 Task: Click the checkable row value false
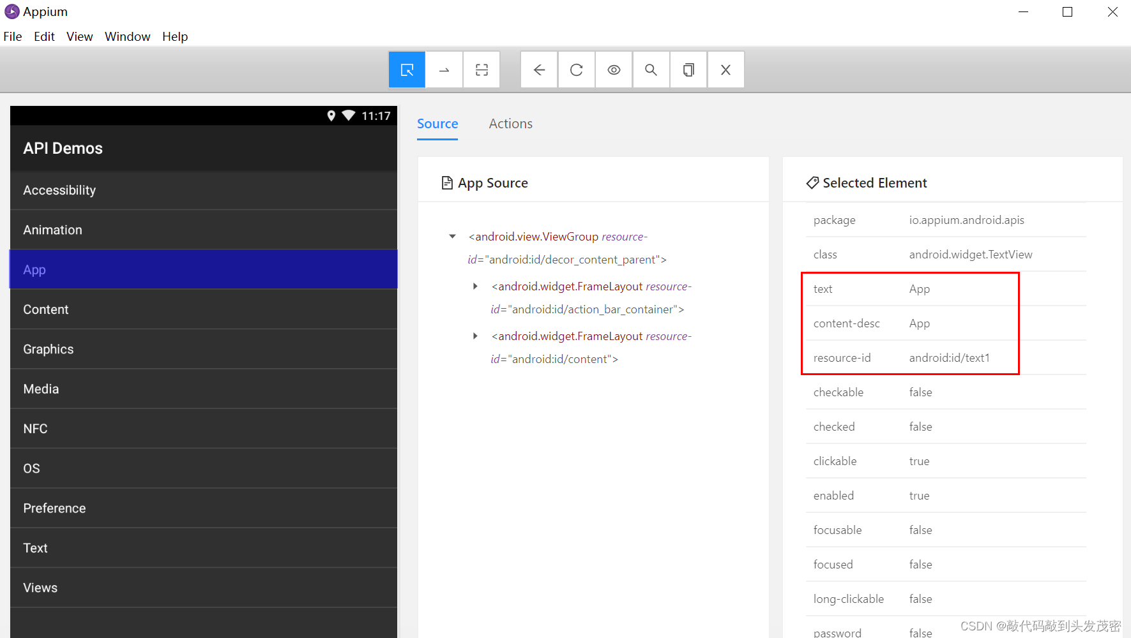[x=921, y=392]
